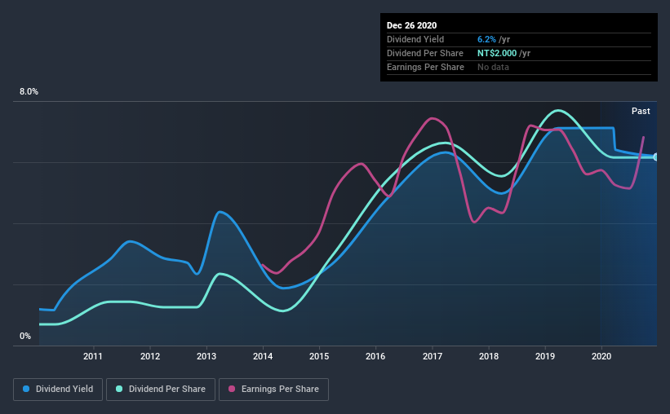Image resolution: width=670 pixels, height=414 pixels.
Task: Click the Dividend Per Share tooltip row label
Action: 424,53
